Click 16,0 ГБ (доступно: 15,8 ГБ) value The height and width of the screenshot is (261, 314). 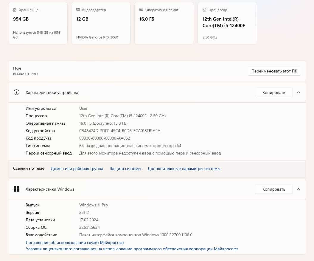(103, 123)
